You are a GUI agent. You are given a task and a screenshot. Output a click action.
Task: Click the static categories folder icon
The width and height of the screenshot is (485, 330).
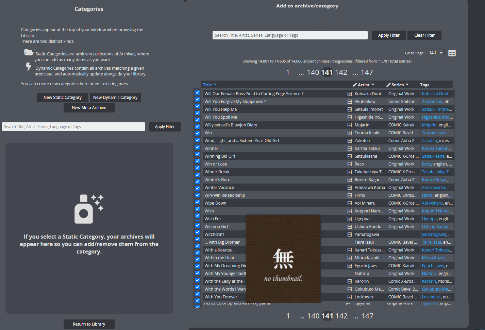pos(28,53)
